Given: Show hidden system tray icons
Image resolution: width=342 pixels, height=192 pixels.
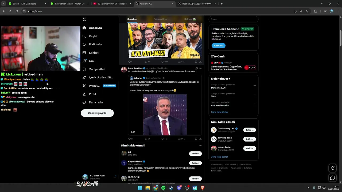Looking at the screenshot, I should (308, 188).
